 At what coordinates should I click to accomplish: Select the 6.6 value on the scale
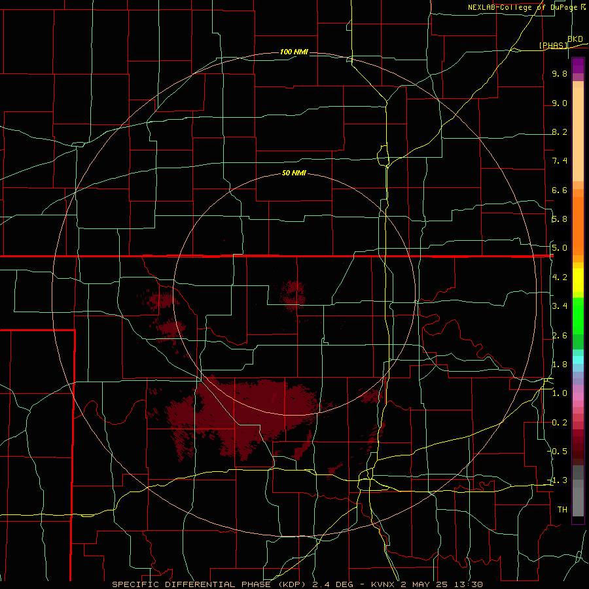[x=560, y=190]
